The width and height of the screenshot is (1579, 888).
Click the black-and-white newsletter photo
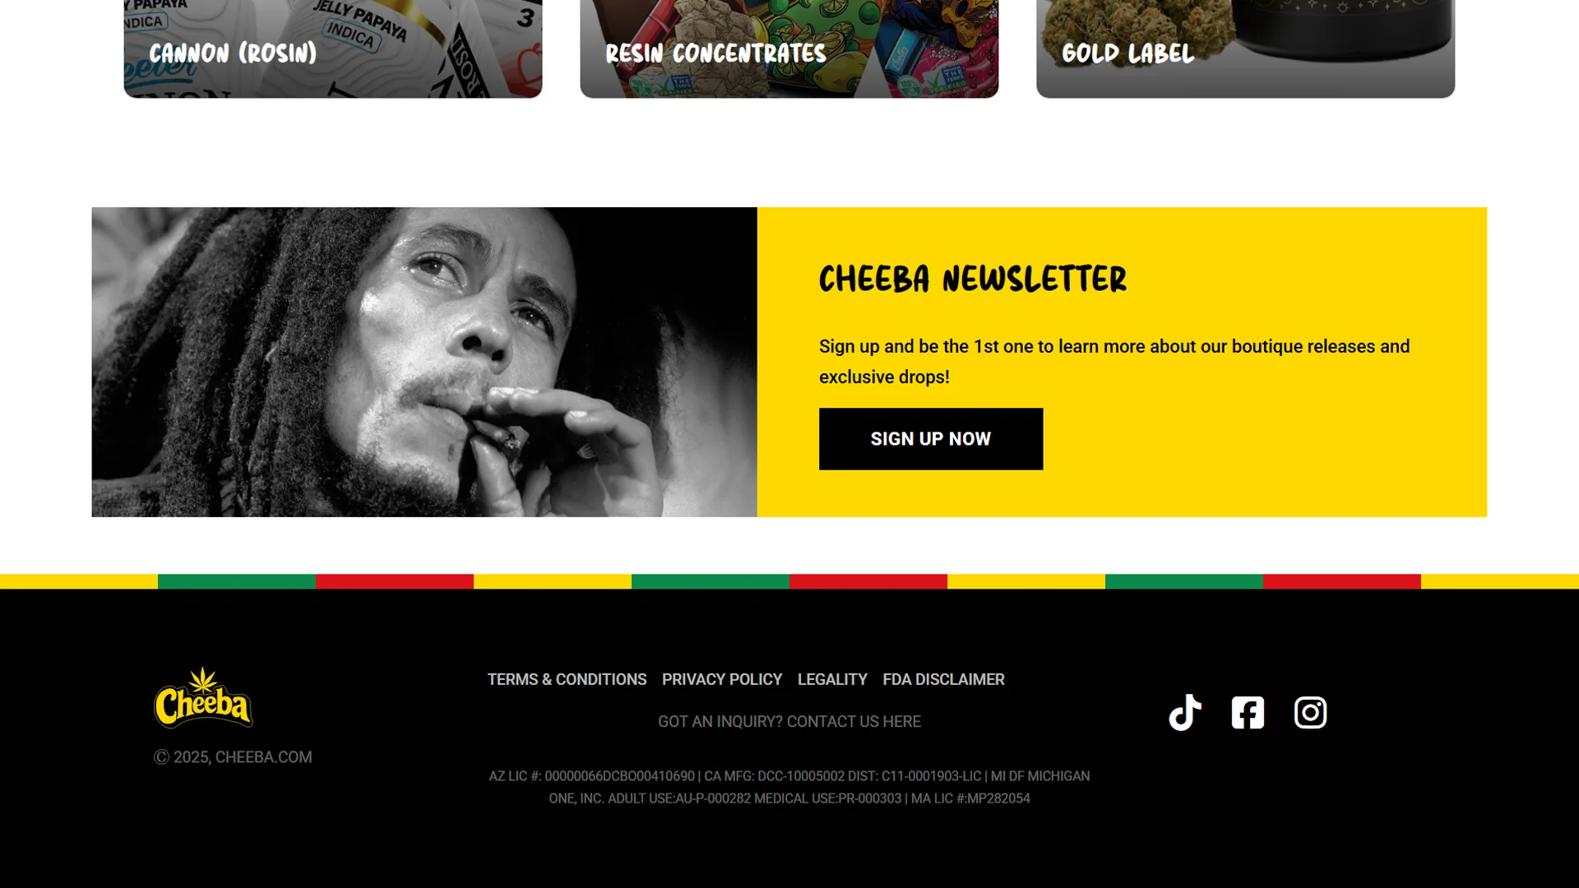[x=424, y=362]
